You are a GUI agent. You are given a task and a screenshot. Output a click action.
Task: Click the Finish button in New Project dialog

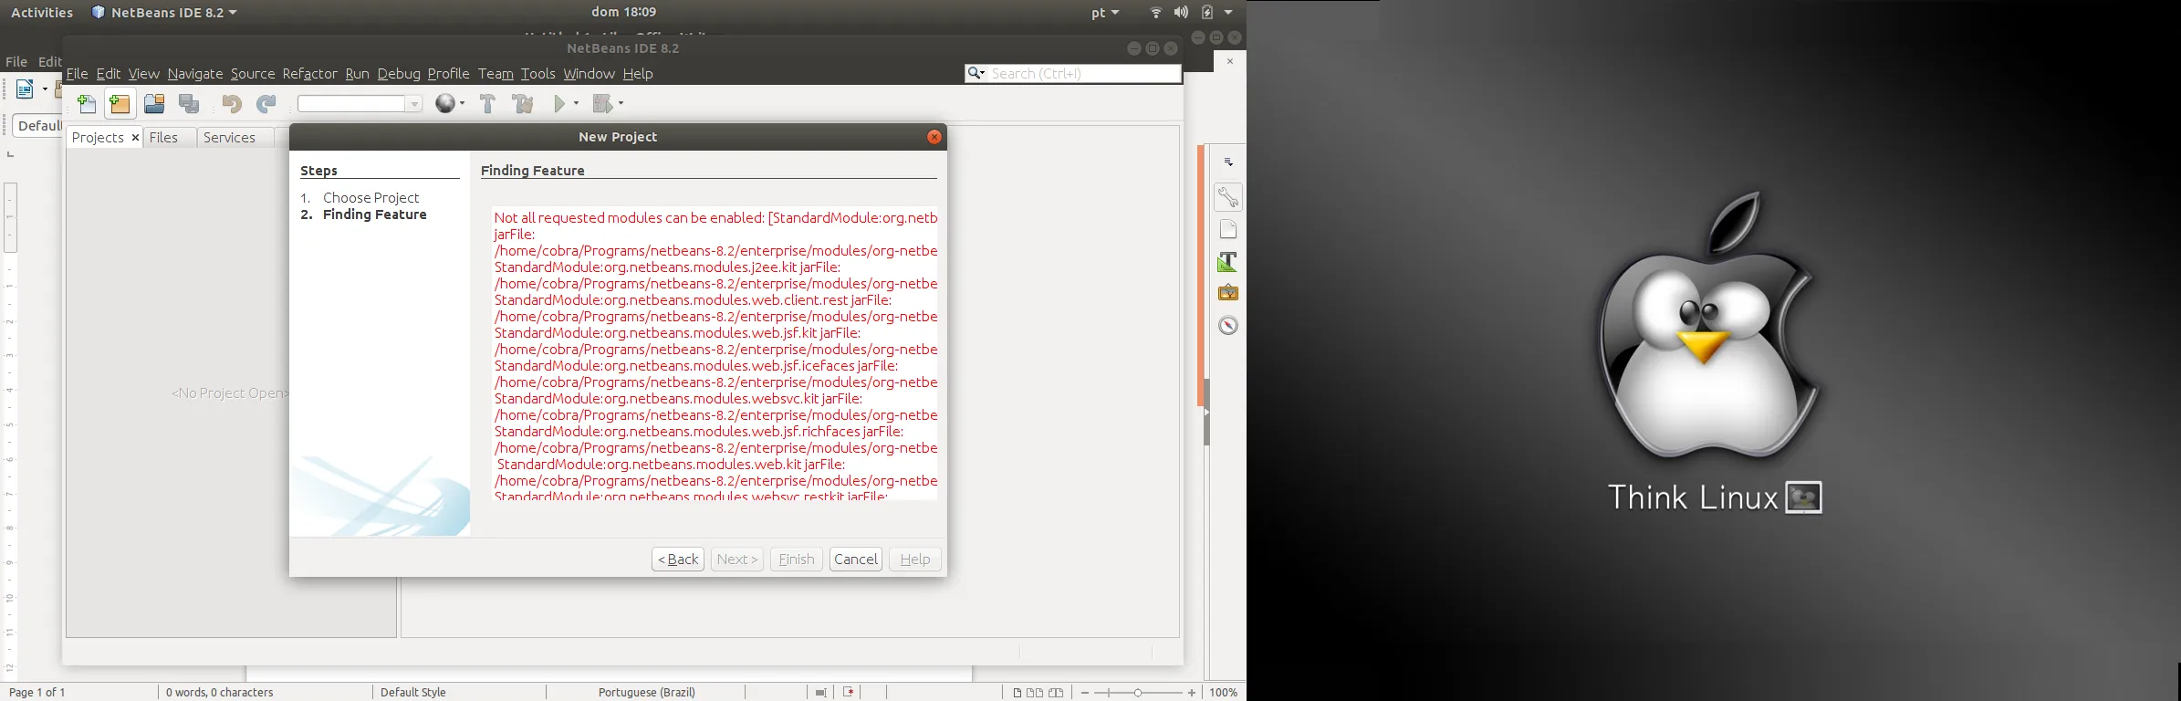point(797,560)
